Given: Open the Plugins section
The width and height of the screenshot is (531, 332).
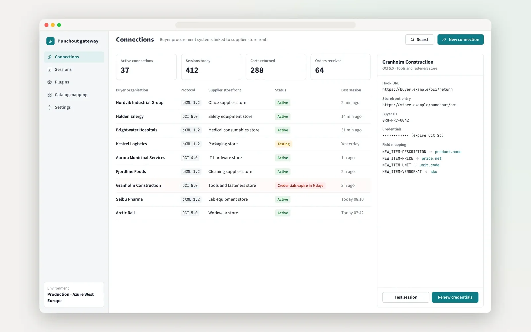Looking at the screenshot, I should (74, 82).
